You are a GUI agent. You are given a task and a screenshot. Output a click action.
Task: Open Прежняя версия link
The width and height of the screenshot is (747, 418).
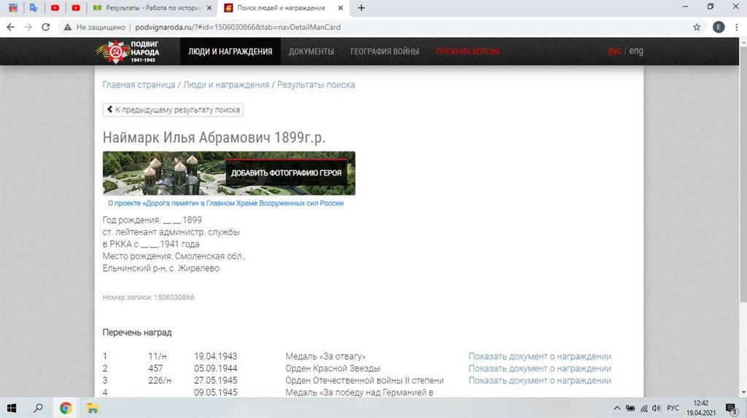point(468,52)
